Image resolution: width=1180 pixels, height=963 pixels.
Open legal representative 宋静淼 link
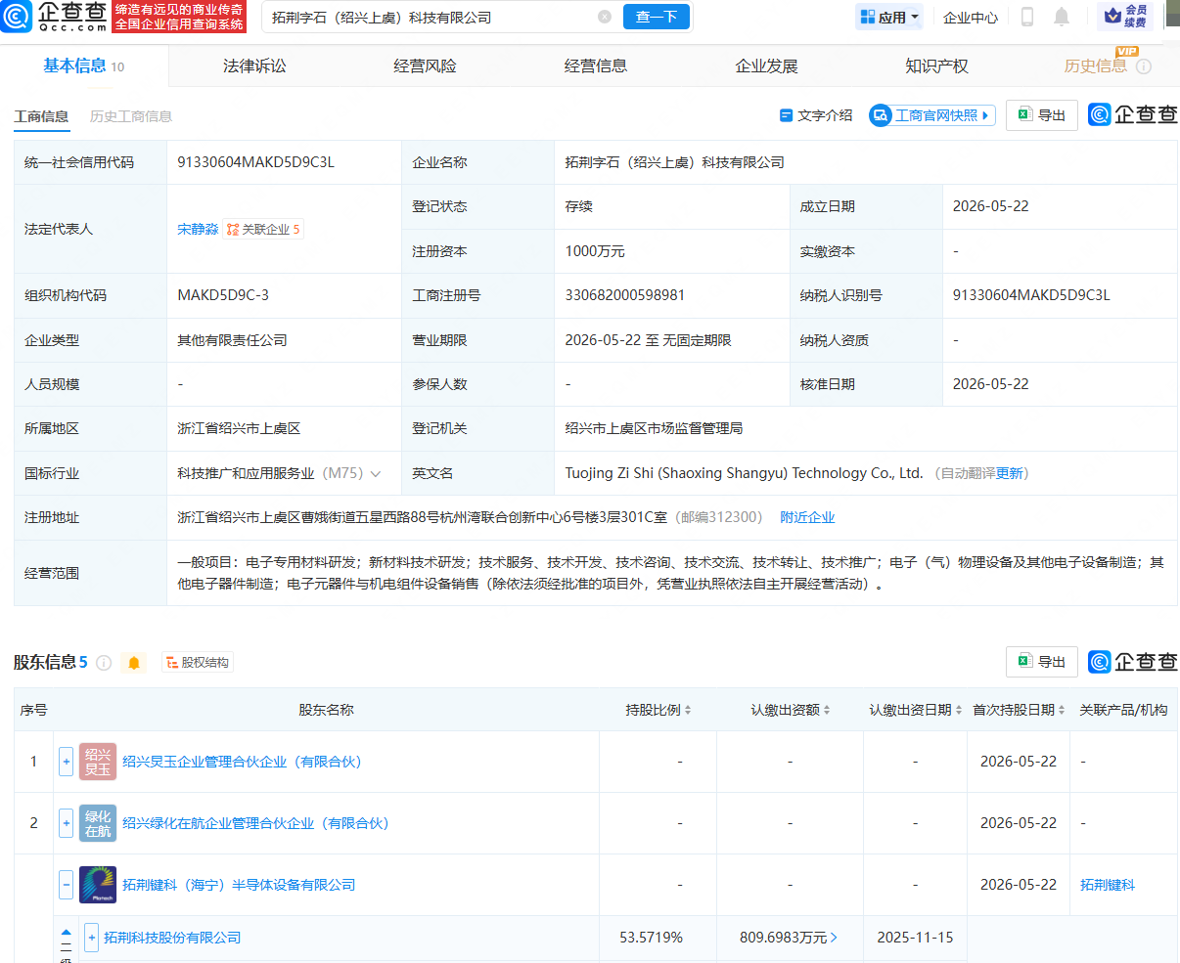(198, 229)
